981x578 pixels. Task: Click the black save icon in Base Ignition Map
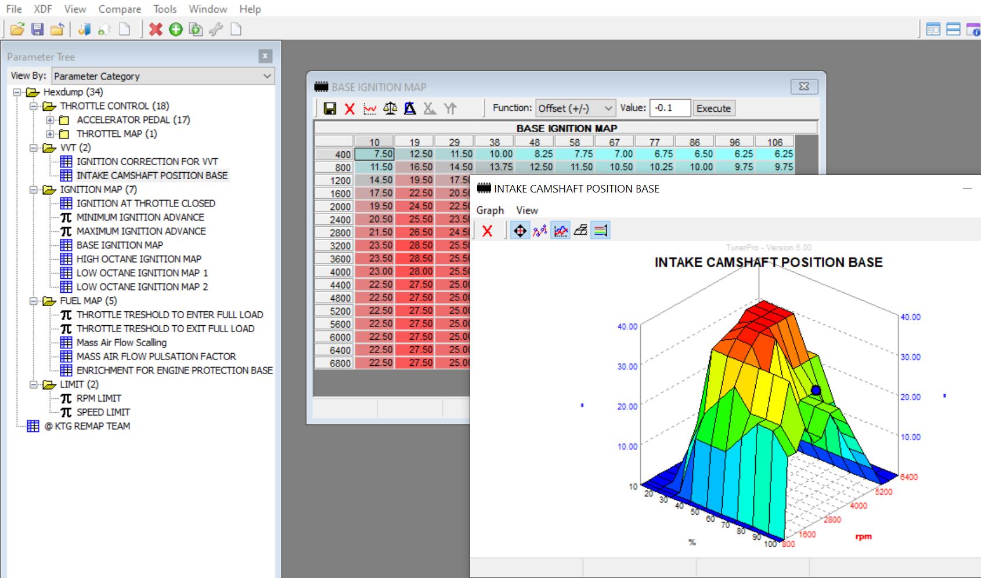click(x=330, y=108)
